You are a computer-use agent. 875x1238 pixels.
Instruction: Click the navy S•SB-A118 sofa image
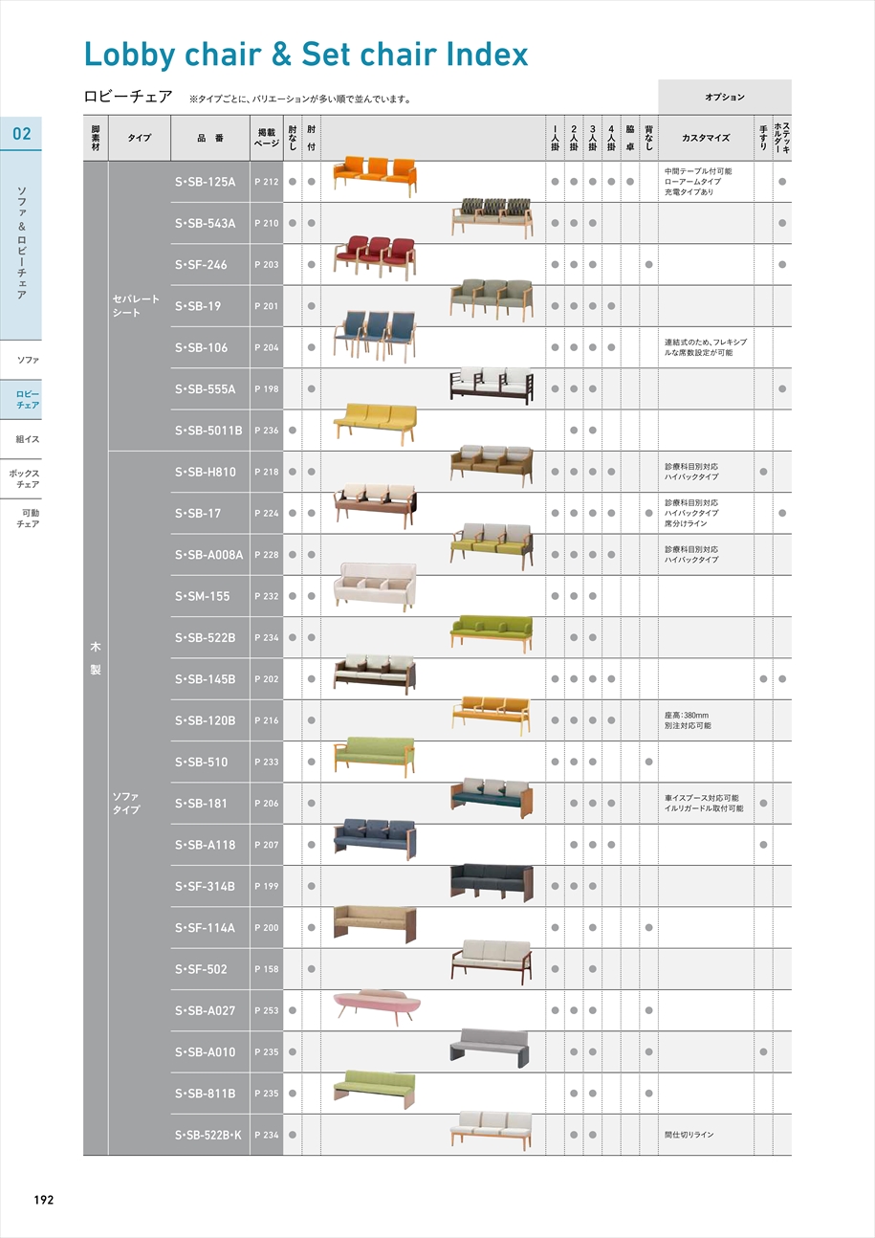pos(375,839)
